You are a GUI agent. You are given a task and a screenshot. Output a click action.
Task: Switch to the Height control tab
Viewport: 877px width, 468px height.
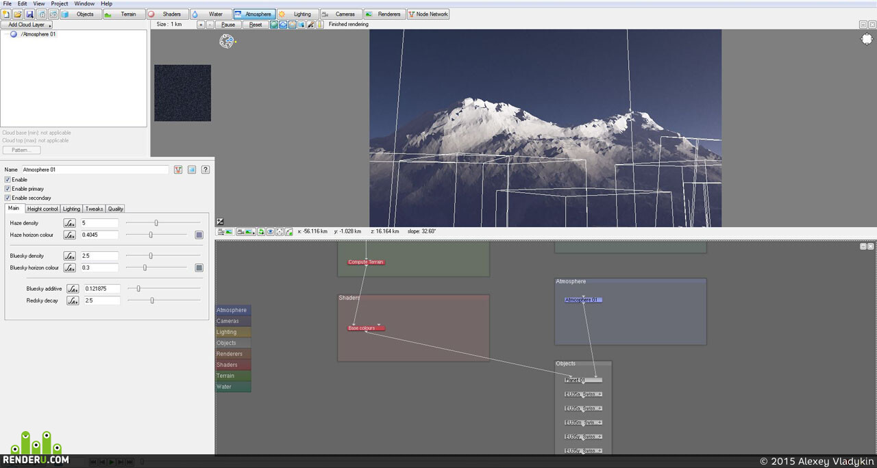[42, 209]
